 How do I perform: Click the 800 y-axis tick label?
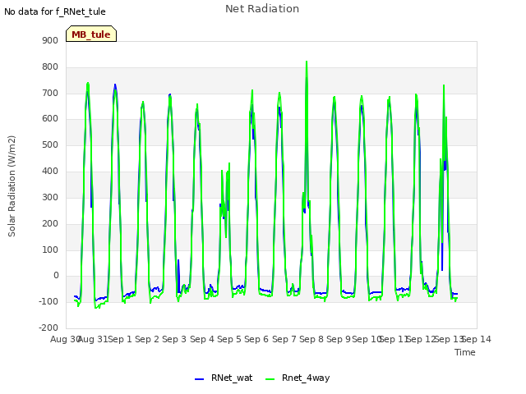50,67
